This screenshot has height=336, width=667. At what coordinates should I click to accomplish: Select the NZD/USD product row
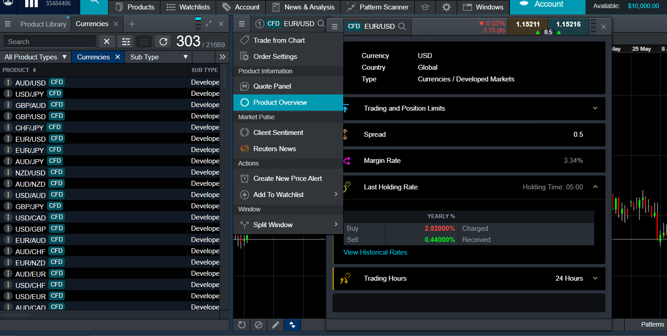click(x=110, y=172)
